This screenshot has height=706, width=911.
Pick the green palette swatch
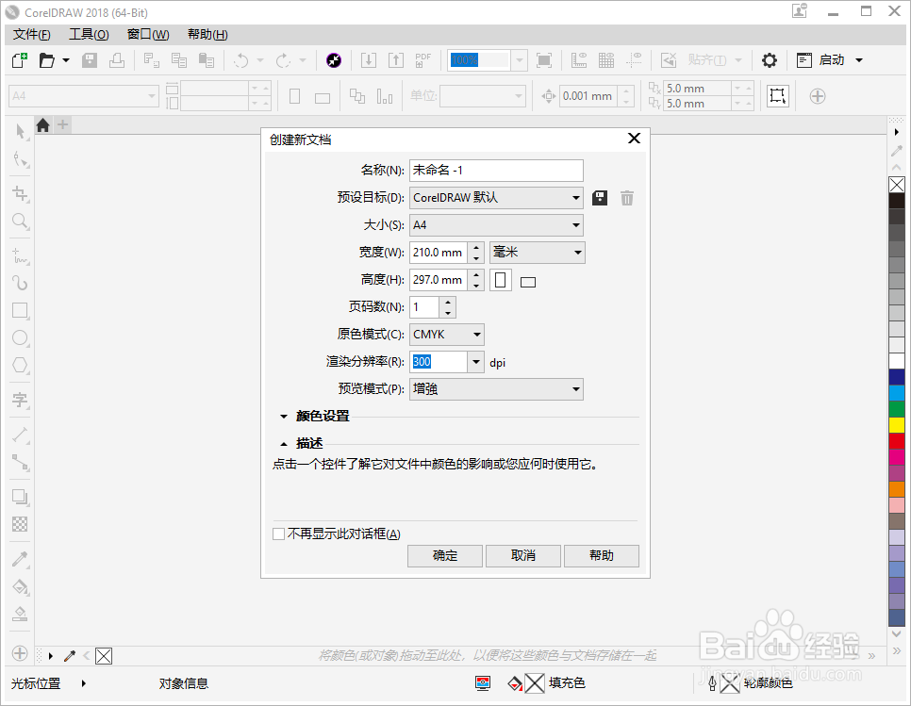coord(897,409)
